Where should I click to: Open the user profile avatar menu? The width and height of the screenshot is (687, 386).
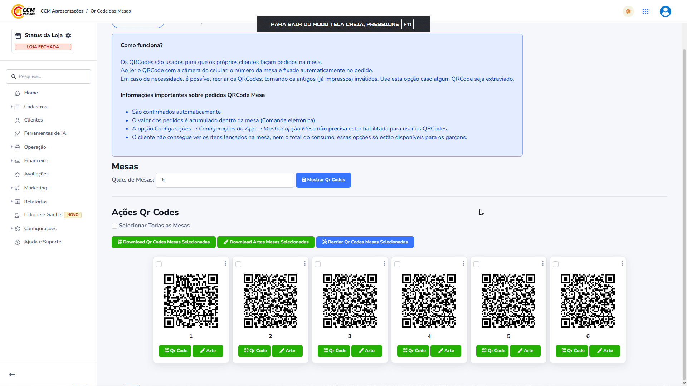click(665, 11)
